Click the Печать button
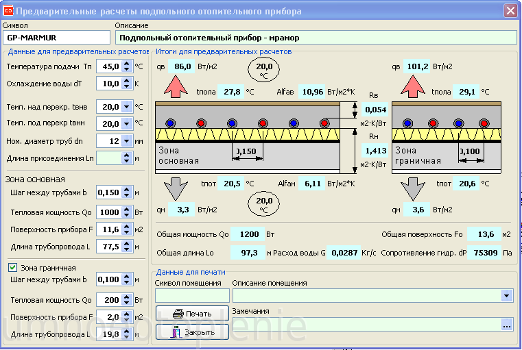Viewport: 522px width, 350px height. coord(192,314)
